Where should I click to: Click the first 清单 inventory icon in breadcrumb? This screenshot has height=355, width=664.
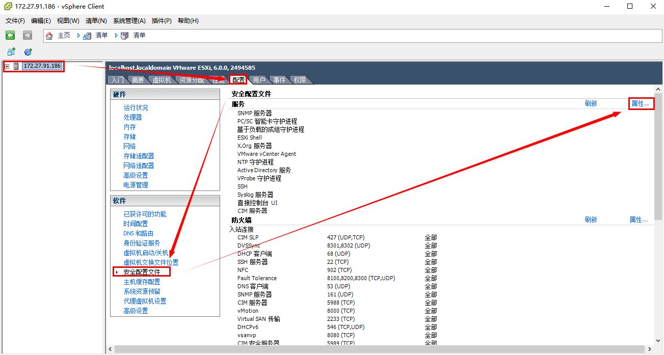point(87,35)
